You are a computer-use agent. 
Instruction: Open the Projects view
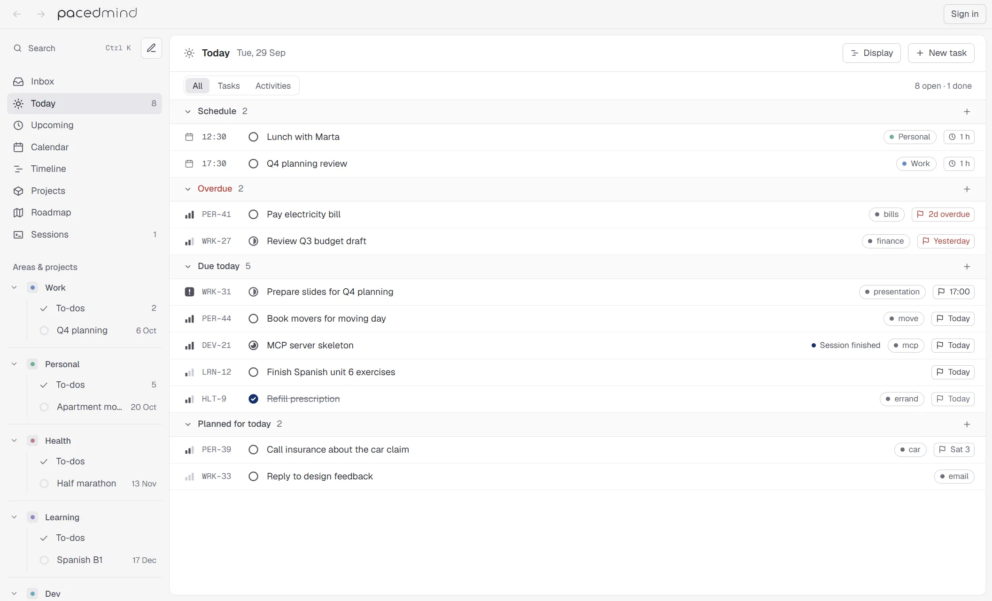pos(85,191)
